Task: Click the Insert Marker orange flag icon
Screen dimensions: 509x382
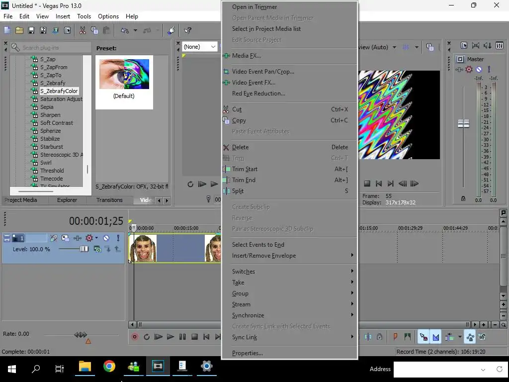Action: point(395,337)
